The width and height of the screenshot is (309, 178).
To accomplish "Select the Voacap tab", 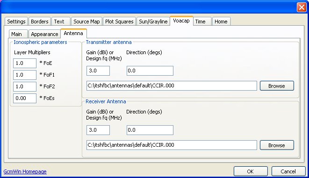I will [181, 21].
